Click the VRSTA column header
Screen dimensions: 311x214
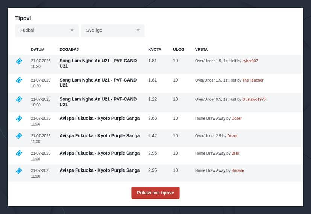point(201,49)
